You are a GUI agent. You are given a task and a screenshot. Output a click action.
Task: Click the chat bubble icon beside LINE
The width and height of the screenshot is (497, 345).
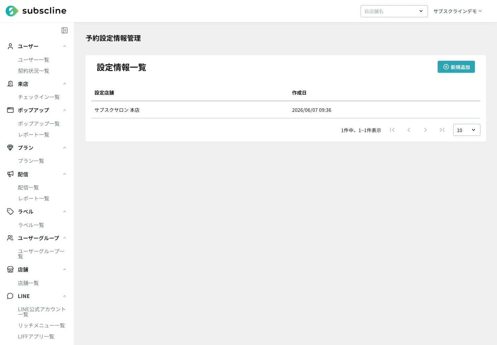click(x=10, y=296)
